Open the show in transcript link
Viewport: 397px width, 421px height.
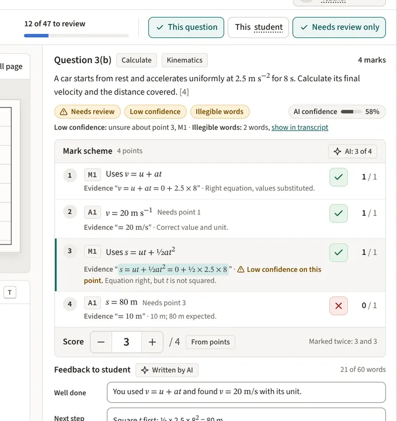(300, 127)
